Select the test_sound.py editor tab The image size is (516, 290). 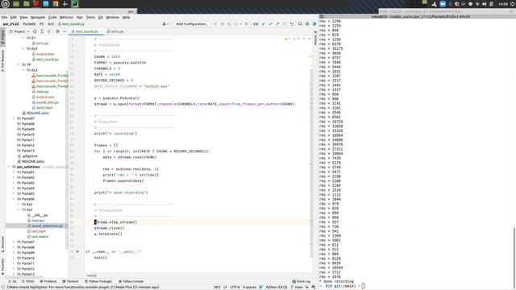click(87, 31)
